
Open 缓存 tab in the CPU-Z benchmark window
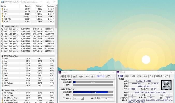(69, 76)
